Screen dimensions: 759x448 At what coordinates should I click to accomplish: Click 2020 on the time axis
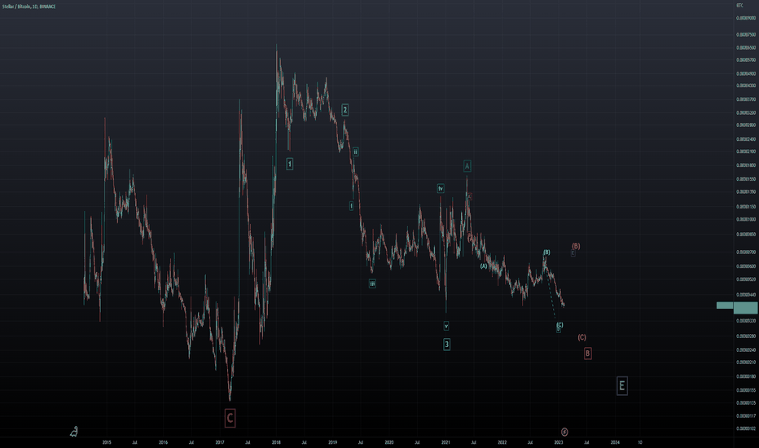click(389, 442)
